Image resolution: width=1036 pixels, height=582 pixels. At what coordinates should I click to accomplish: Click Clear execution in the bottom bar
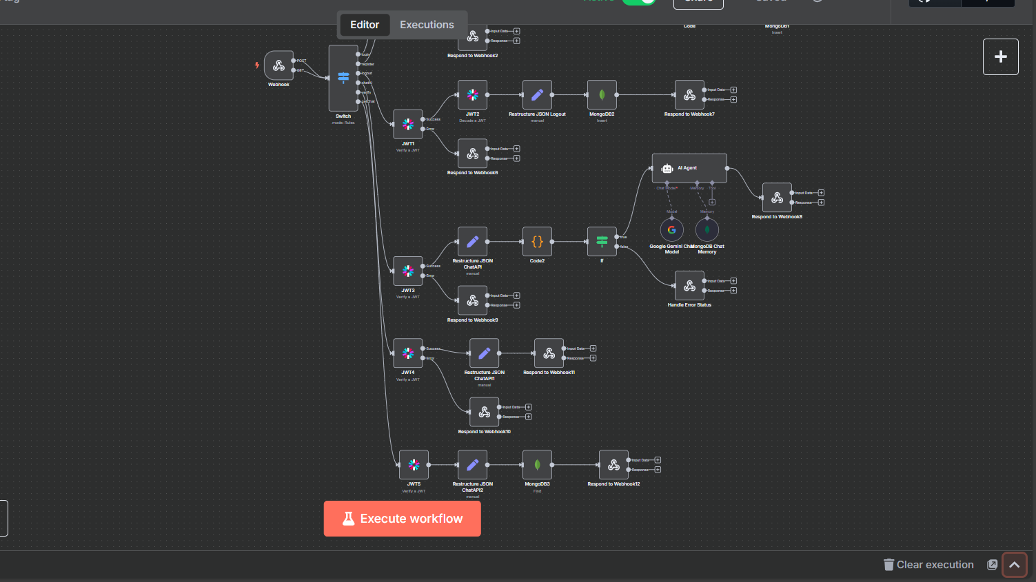click(x=928, y=565)
